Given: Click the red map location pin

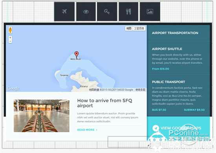Looking at the screenshot, I should [77, 55].
